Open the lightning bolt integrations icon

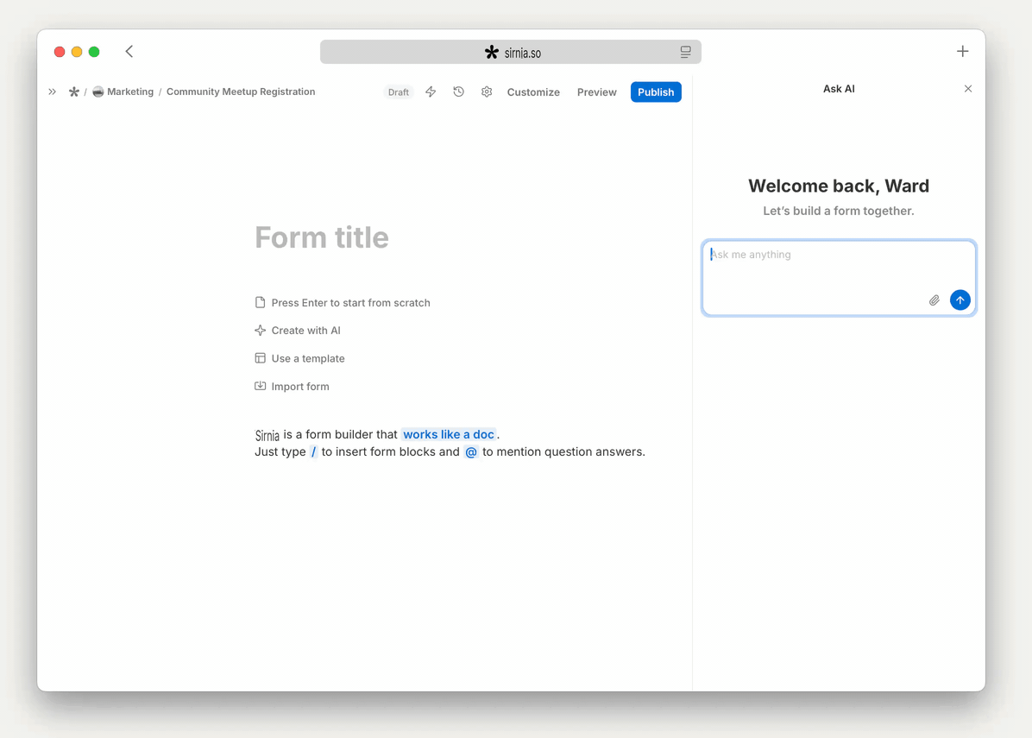(431, 92)
